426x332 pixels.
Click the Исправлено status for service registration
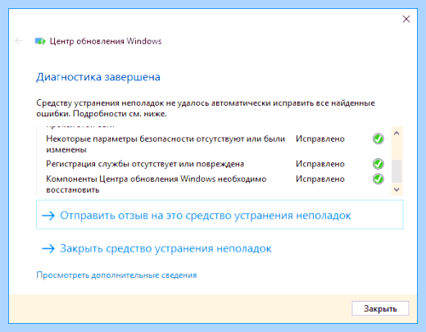pos(320,164)
